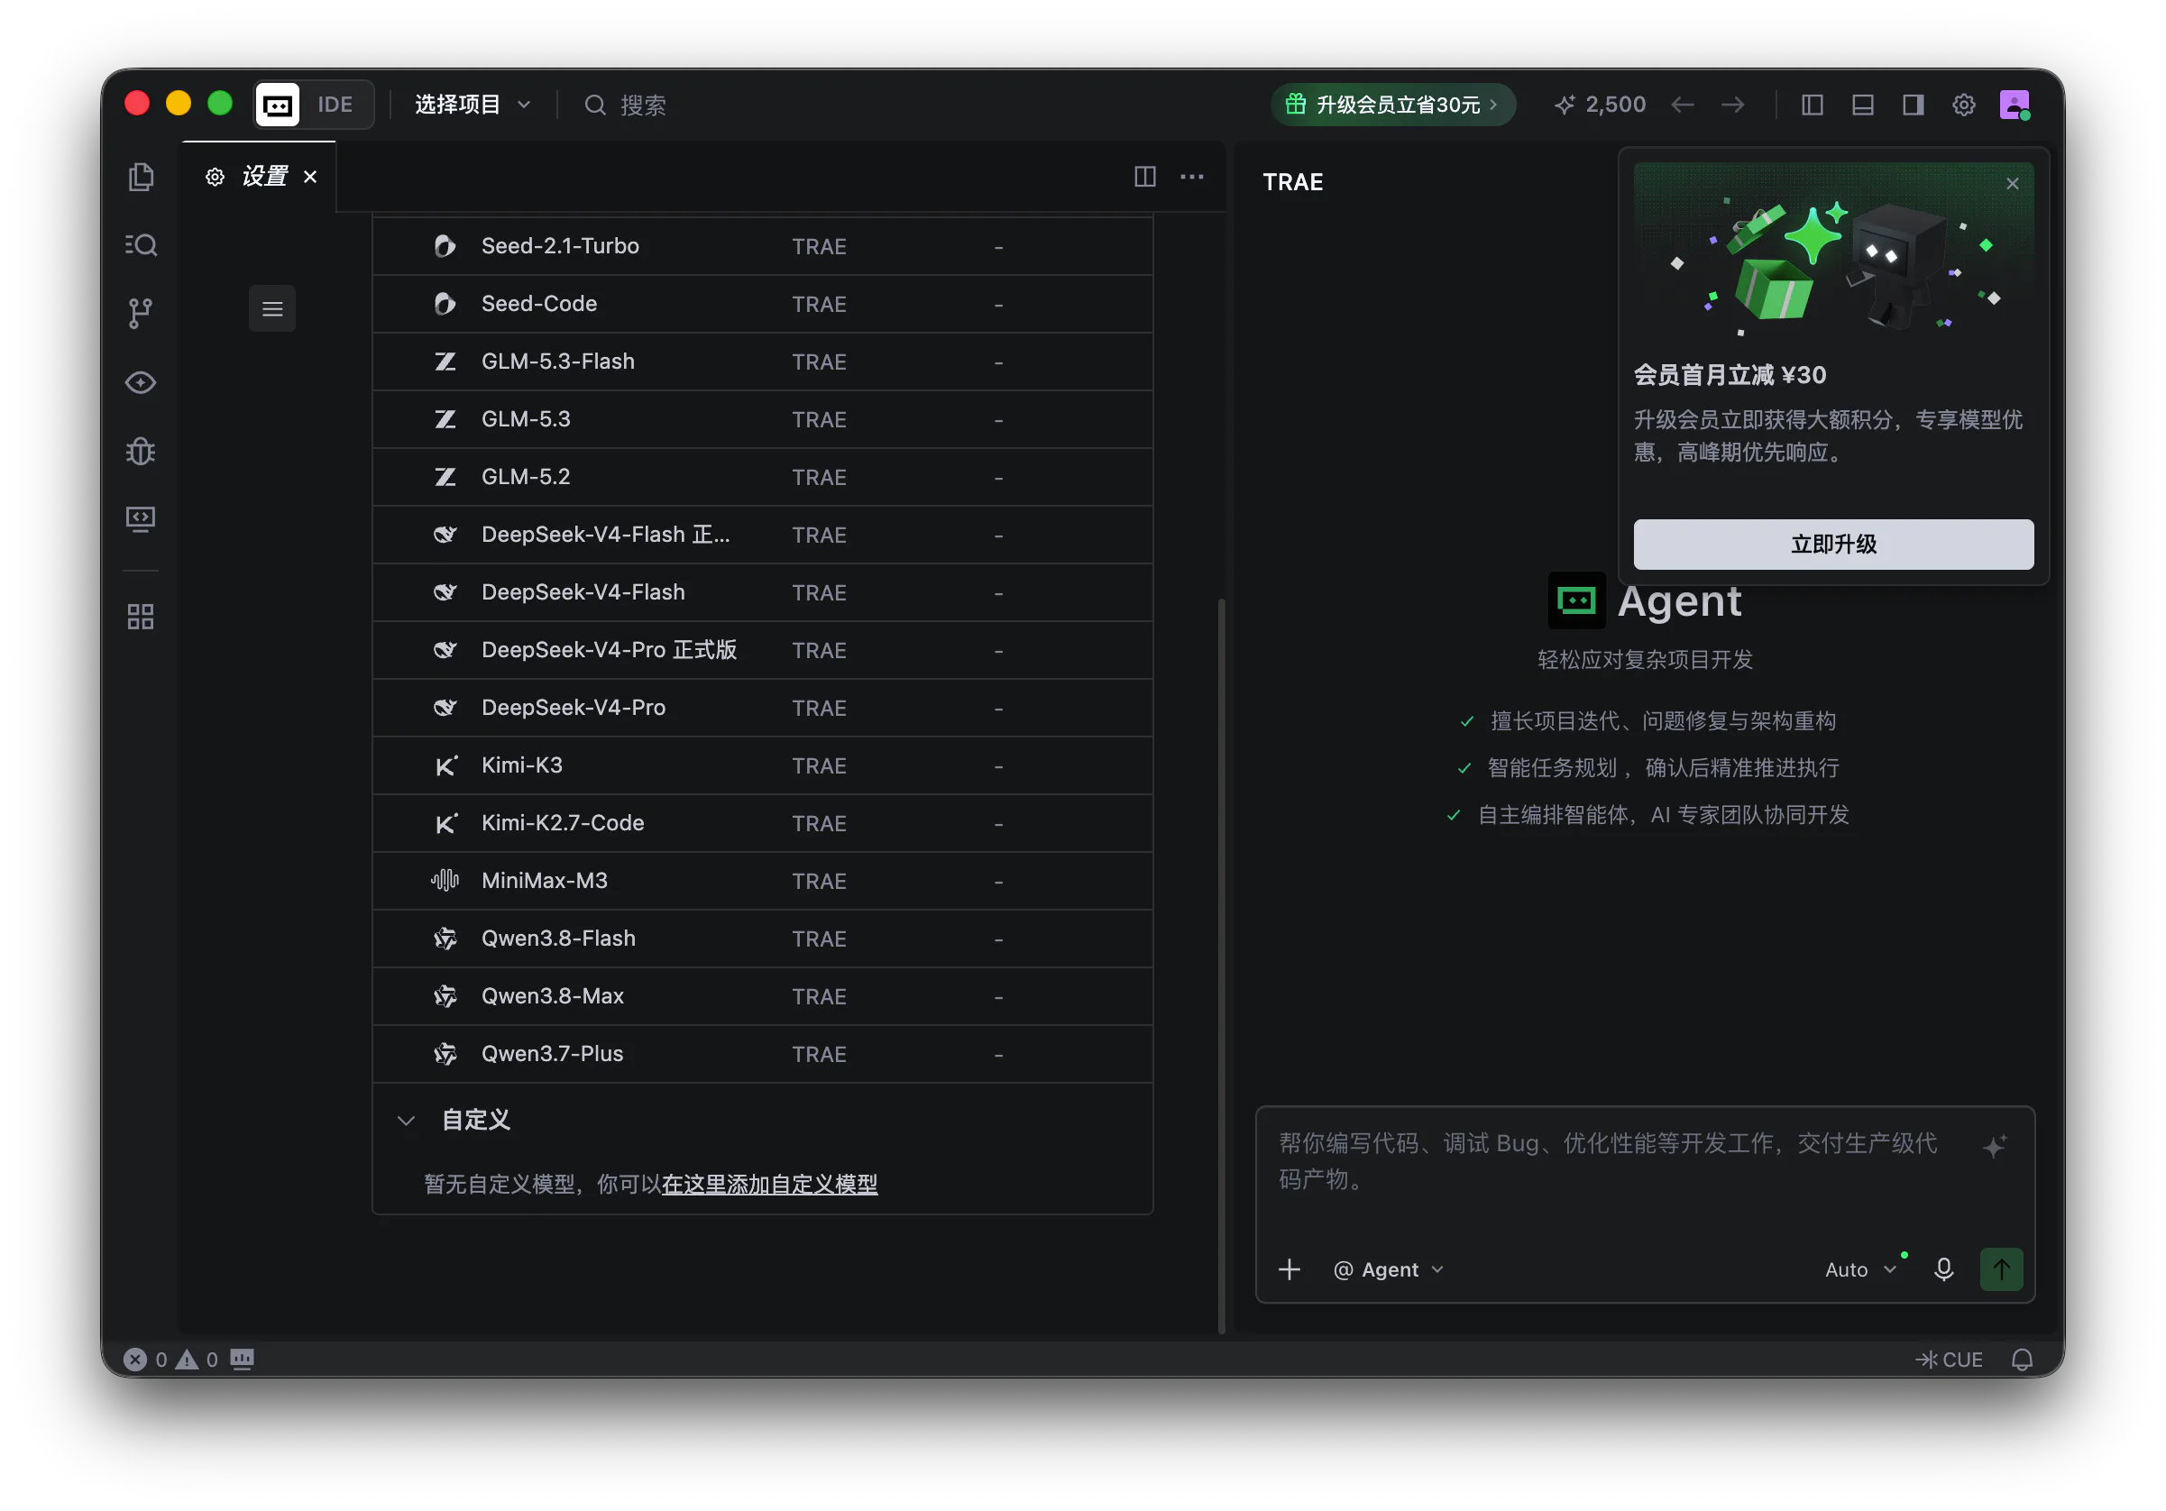Open the editor more actions ellipsis
Image resolution: width=2166 pixels, height=1511 pixels.
(x=1191, y=177)
